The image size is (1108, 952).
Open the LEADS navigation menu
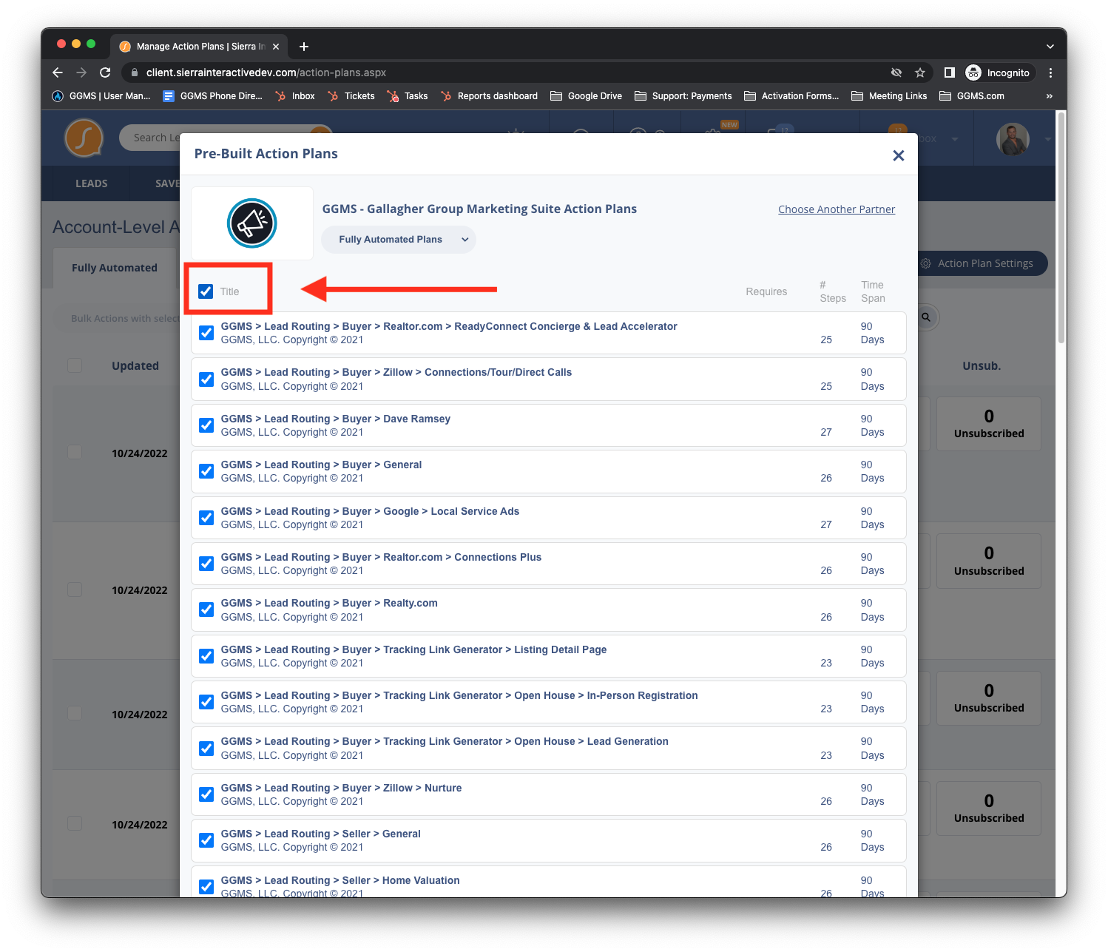point(92,183)
